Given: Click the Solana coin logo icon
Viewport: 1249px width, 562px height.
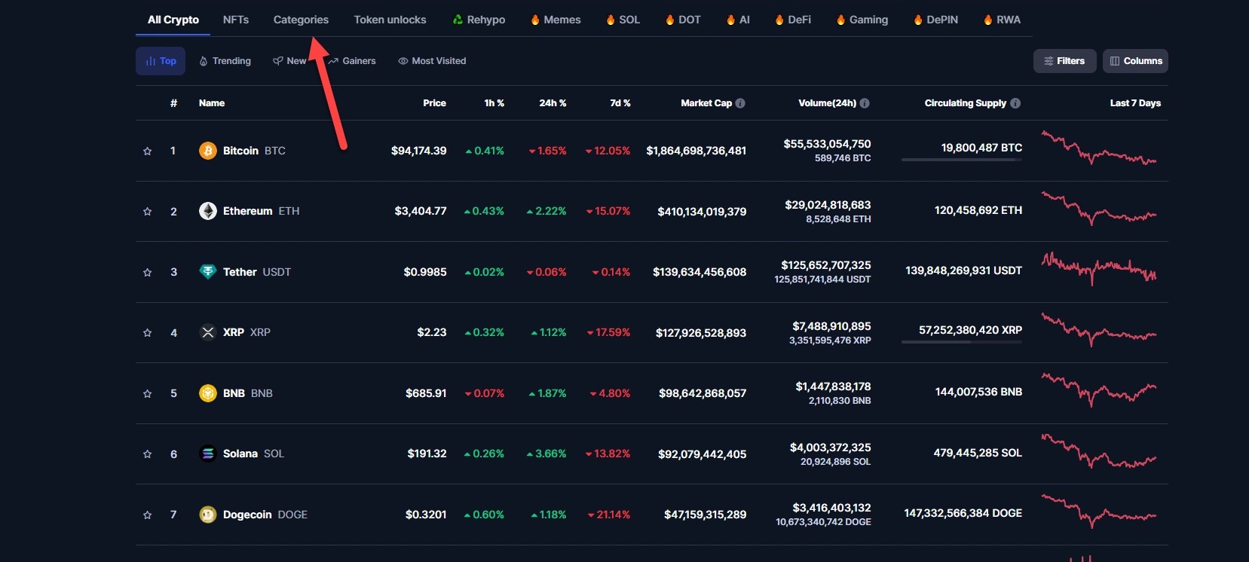Looking at the screenshot, I should point(207,454).
